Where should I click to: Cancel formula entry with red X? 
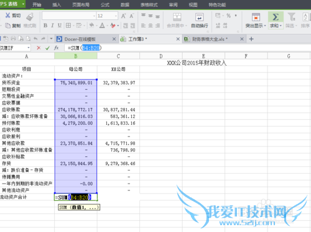pyautogui.click(x=39, y=48)
